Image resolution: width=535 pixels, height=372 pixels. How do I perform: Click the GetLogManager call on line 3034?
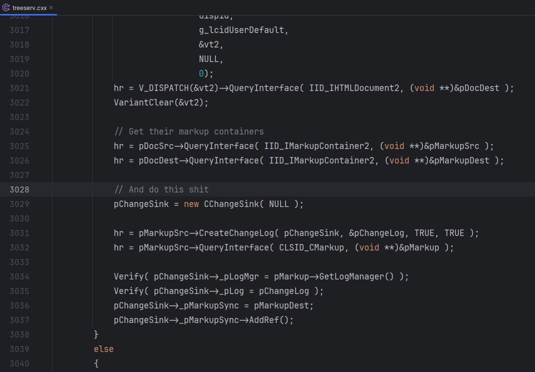coord(353,276)
